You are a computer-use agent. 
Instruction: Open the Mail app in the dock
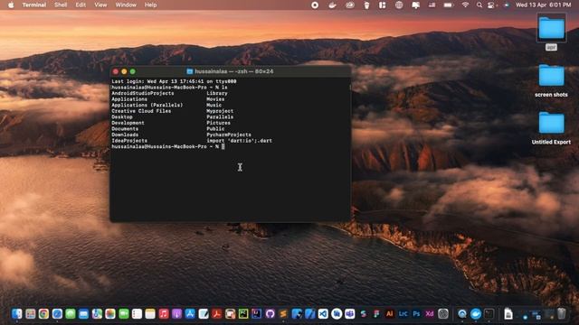83,314
